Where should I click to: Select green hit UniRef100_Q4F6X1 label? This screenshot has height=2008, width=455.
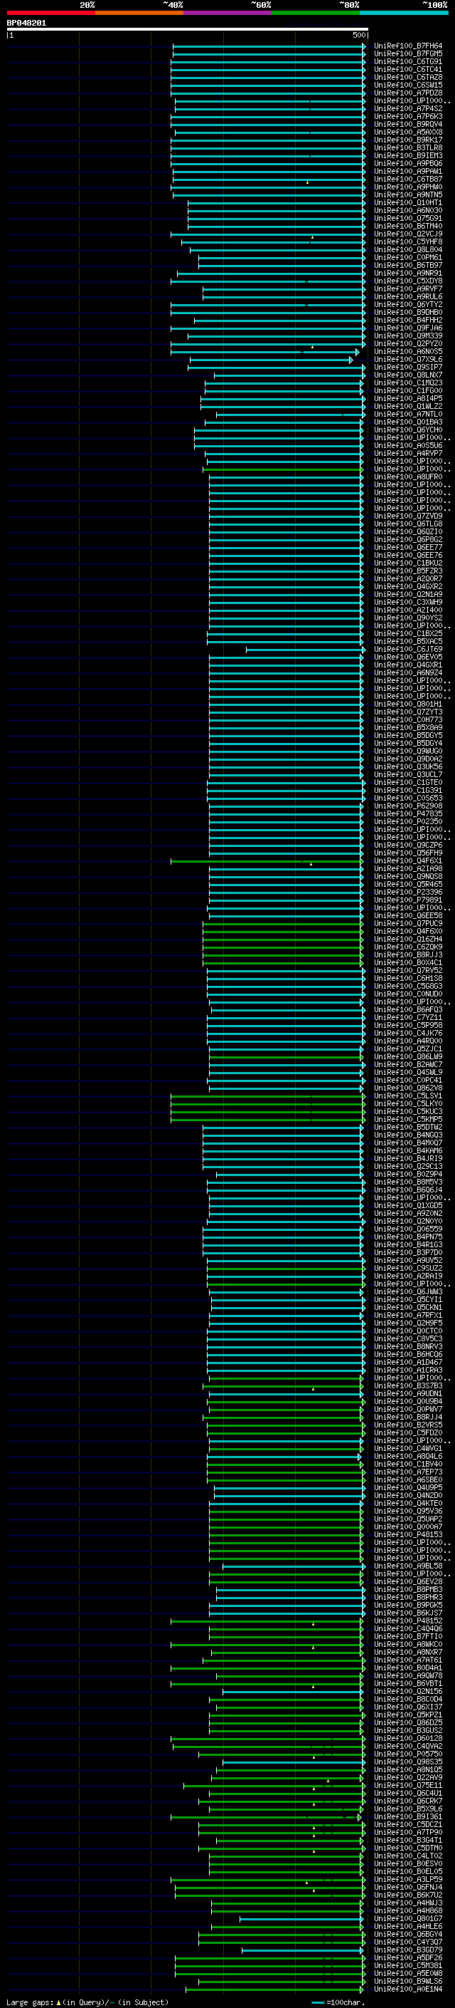[x=408, y=861]
